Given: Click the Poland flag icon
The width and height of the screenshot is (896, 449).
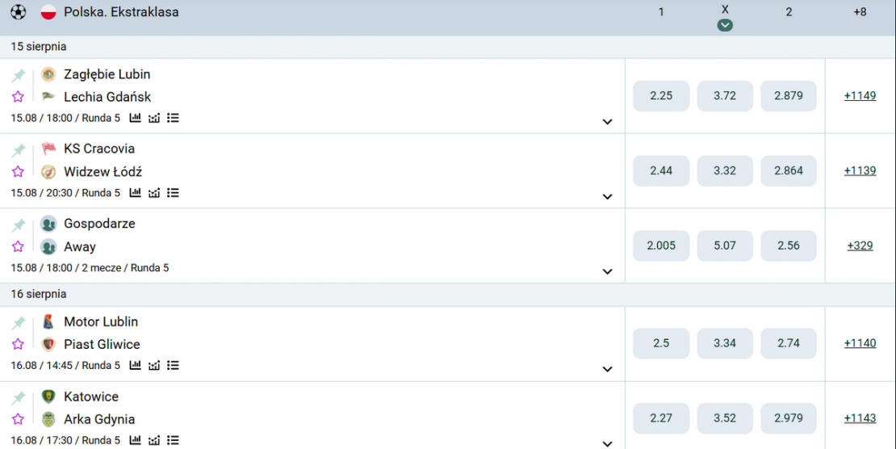Looking at the screenshot, I should (x=48, y=12).
